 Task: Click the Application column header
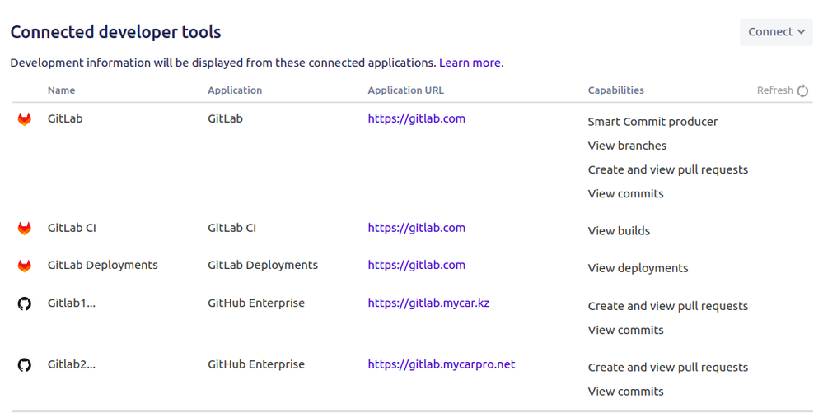click(235, 90)
